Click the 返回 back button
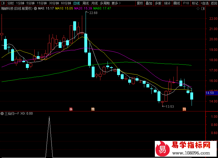The image size is (218, 158). point(214,3)
